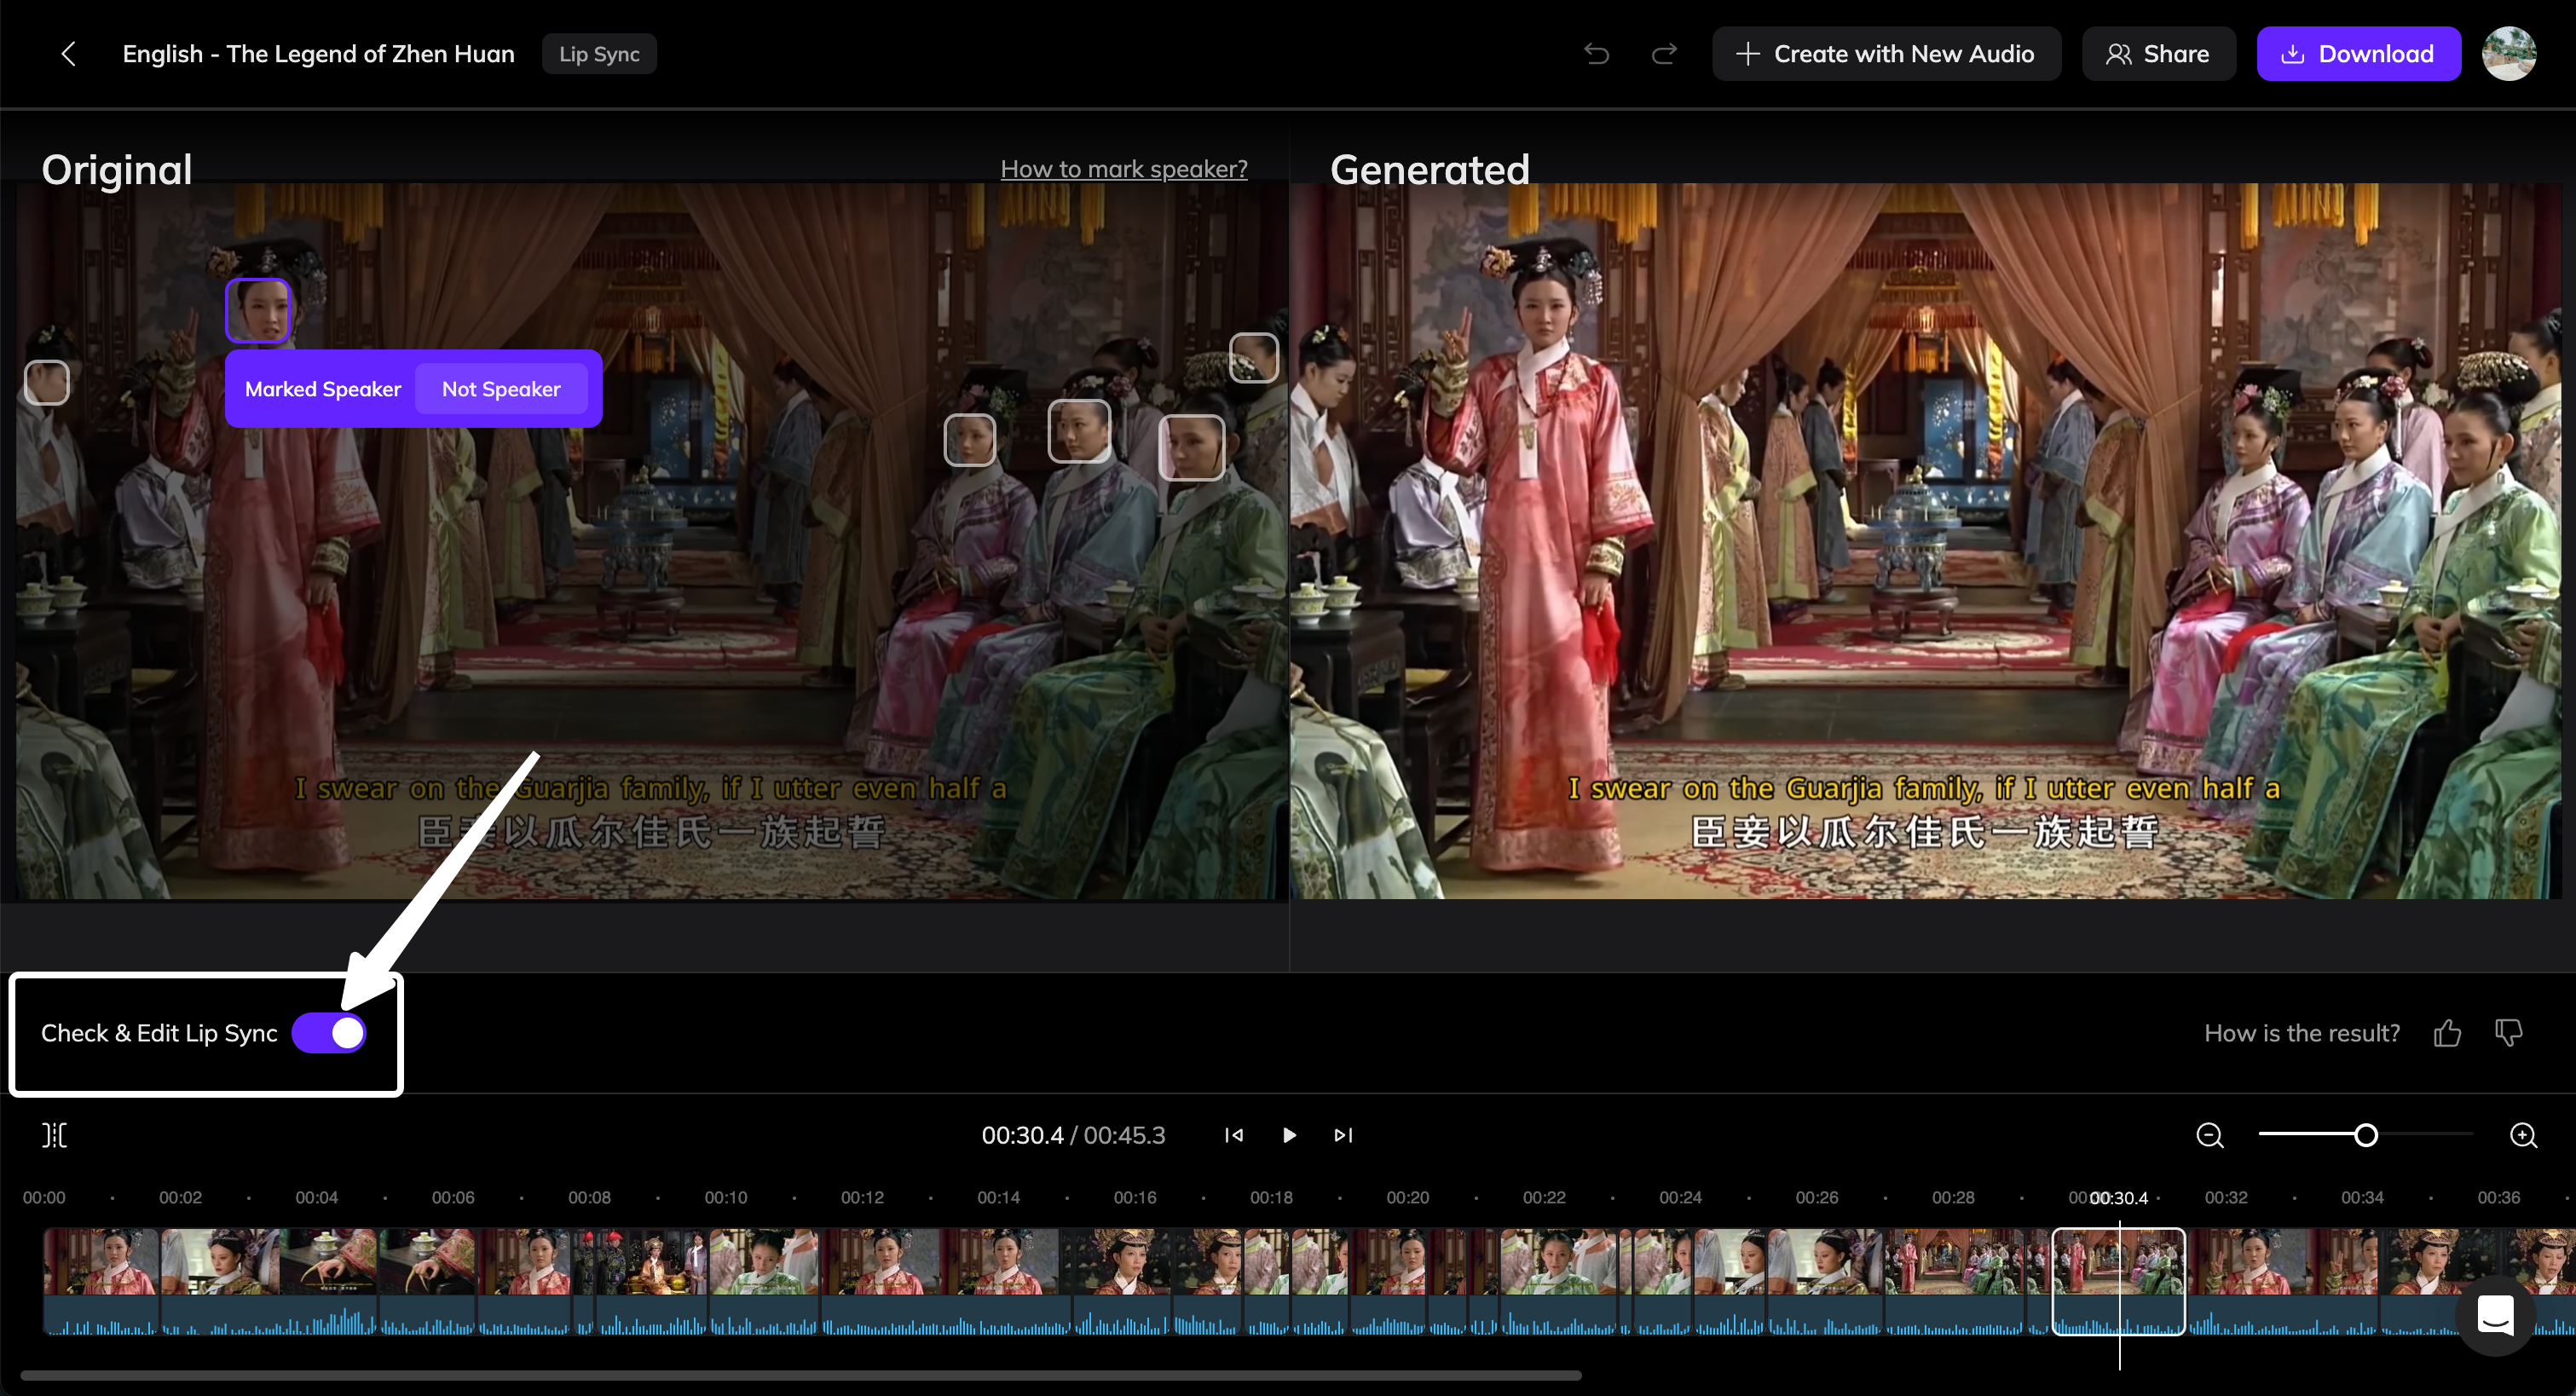Screen dimensions: 2576x1396
Task: Zoom out the timeline with minus magnifier
Action: [2209, 1135]
